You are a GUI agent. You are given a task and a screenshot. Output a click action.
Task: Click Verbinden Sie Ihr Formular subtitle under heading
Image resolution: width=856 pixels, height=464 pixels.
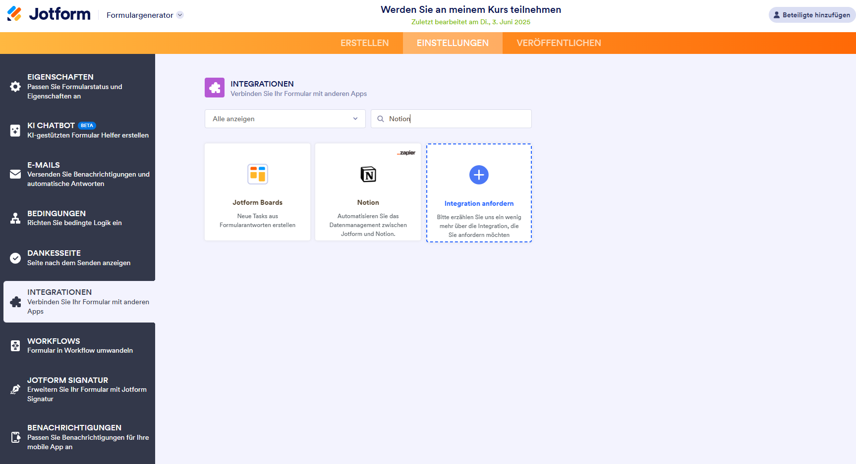(x=299, y=93)
